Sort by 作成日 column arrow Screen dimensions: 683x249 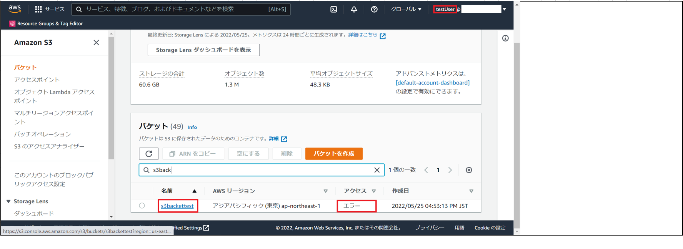coord(471,191)
